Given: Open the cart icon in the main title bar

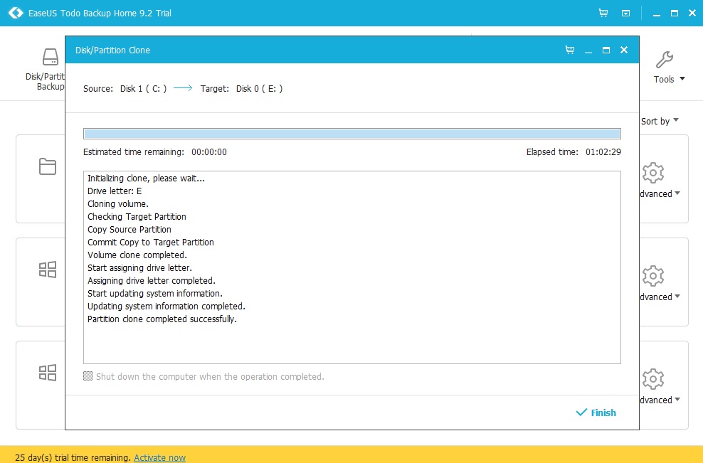Looking at the screenshot, I should pyautogui.click(x=603, y=13).
